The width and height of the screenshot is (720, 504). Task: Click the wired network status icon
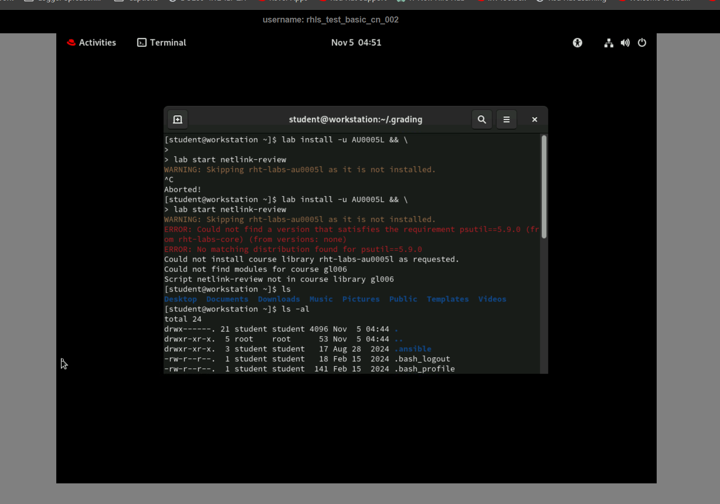[x=608, y=43]
